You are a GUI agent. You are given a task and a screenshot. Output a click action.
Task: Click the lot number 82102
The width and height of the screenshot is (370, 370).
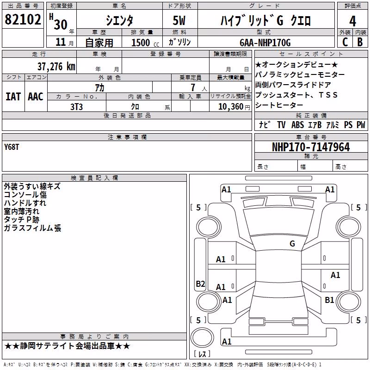23,19
